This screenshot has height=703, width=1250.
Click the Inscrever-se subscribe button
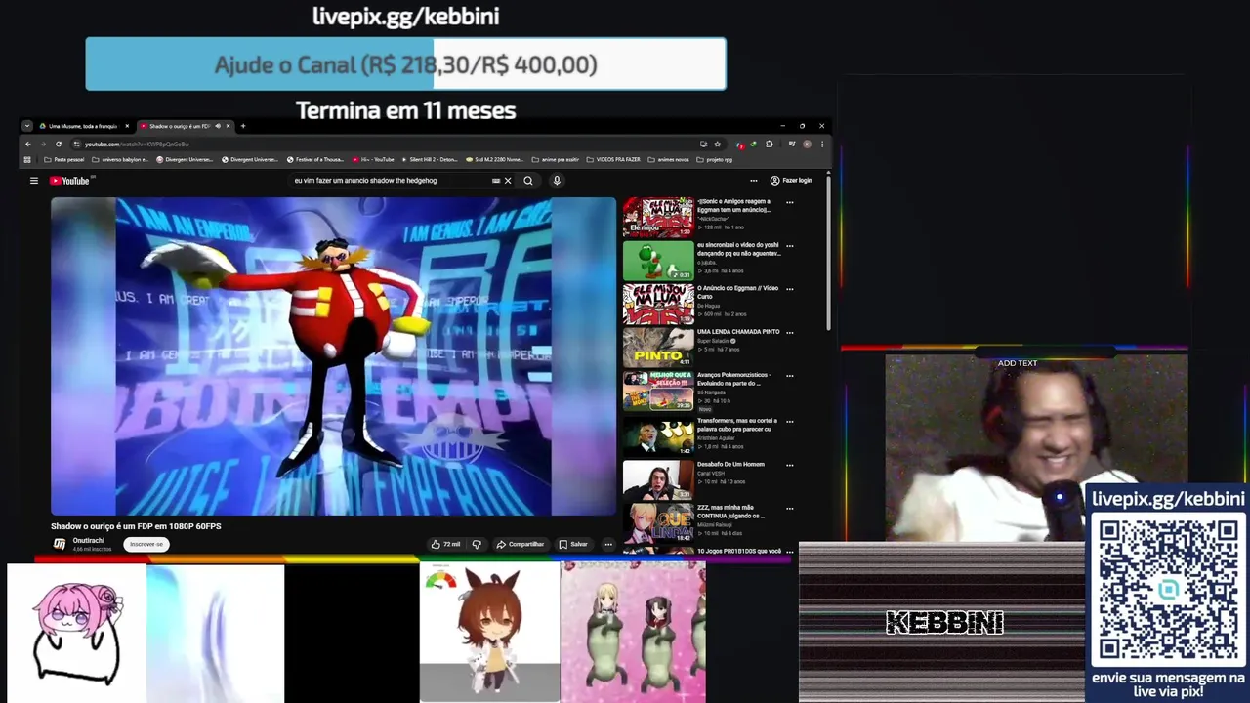146,544
